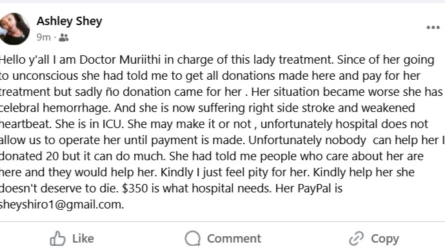Open Ashley Shey's profile picture
This screenshot has width=445, height=251.
click(14, 29)
